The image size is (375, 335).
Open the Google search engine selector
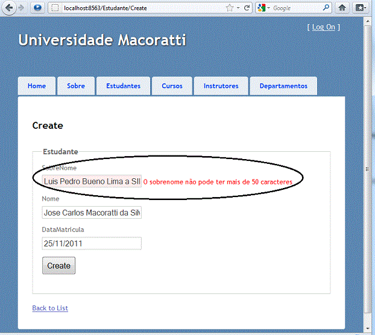(x=263, y=8)
